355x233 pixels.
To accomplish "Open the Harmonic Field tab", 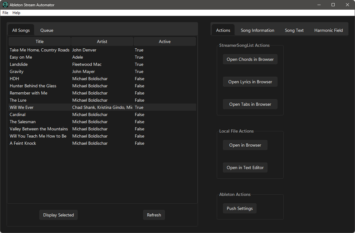I will (x=328, y=30).
